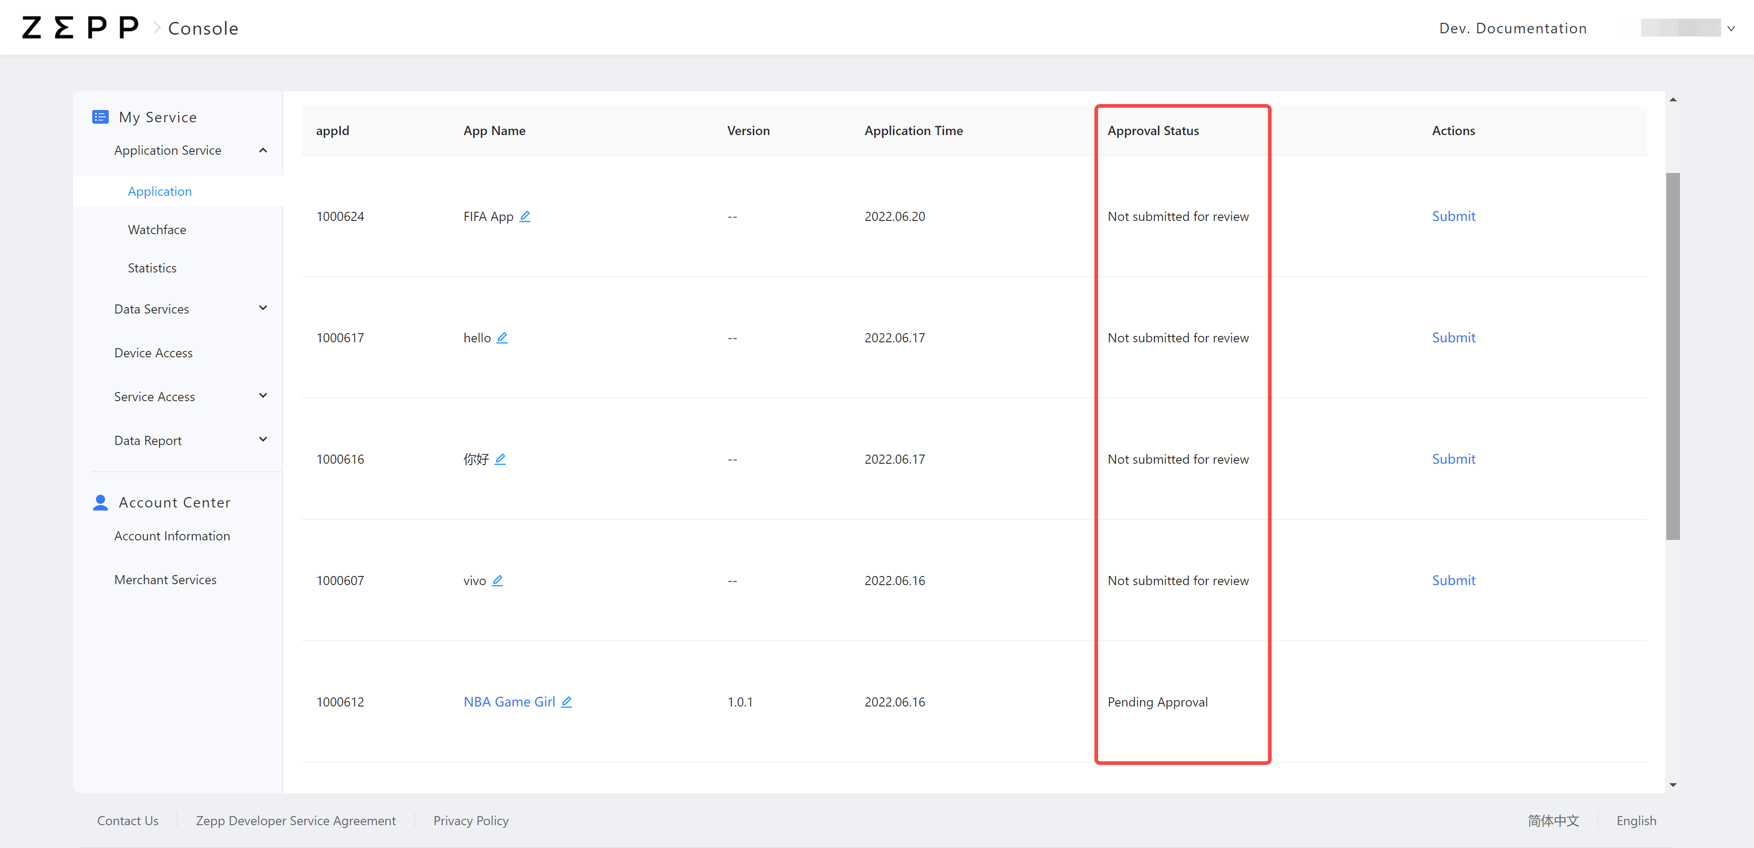Click the edit pencil next to 你好

pyautogui.click(x=501, y=459)
